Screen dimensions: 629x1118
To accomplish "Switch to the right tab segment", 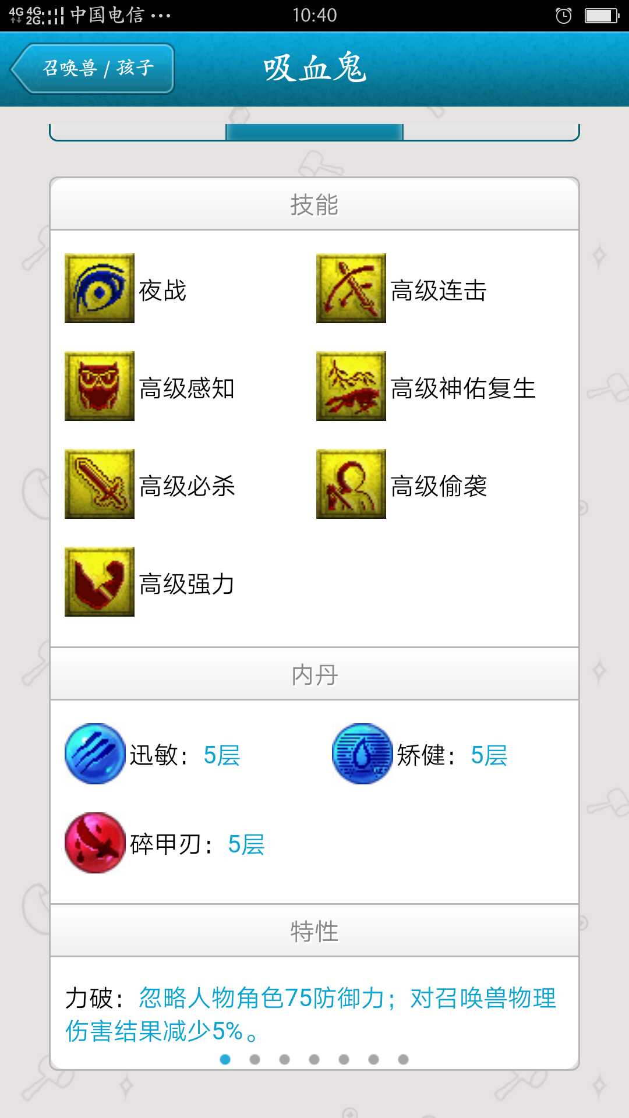I will (x=491, y=132).
